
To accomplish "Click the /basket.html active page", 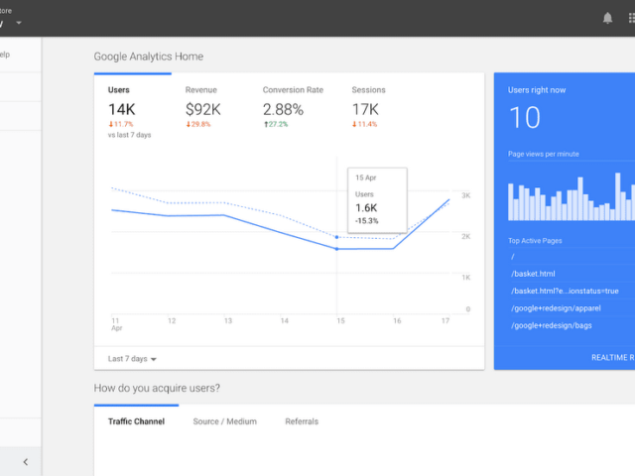I will (533, 274).
